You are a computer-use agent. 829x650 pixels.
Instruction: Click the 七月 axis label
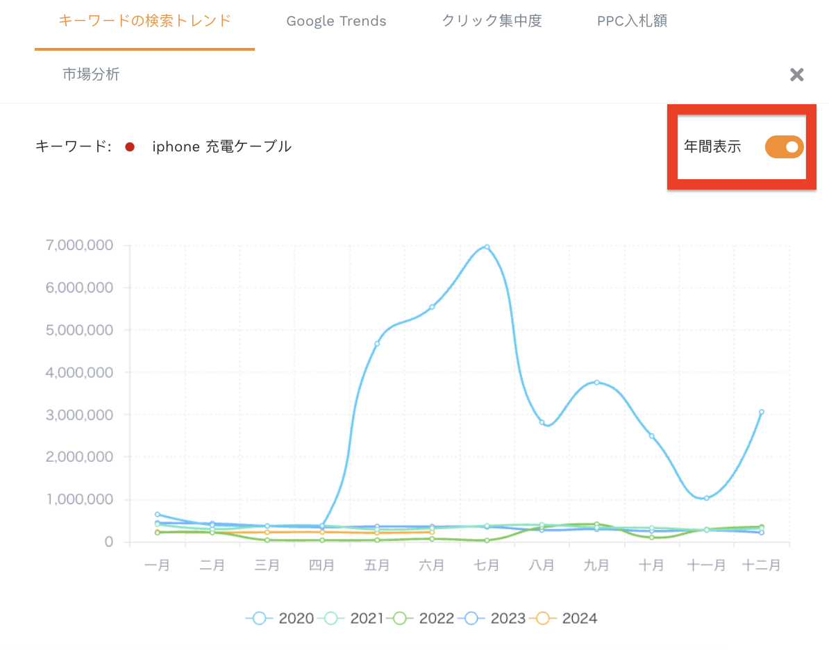pyautogui.click(x=487, y=565)
